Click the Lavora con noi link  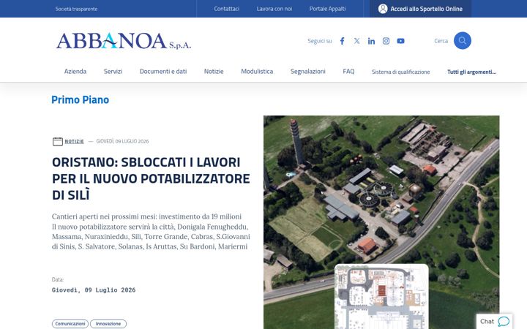click(274, 9)
